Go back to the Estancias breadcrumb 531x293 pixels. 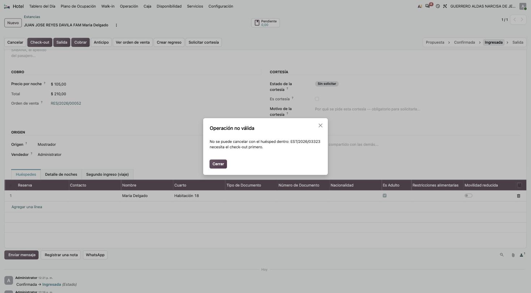click(x=32, y=17)
